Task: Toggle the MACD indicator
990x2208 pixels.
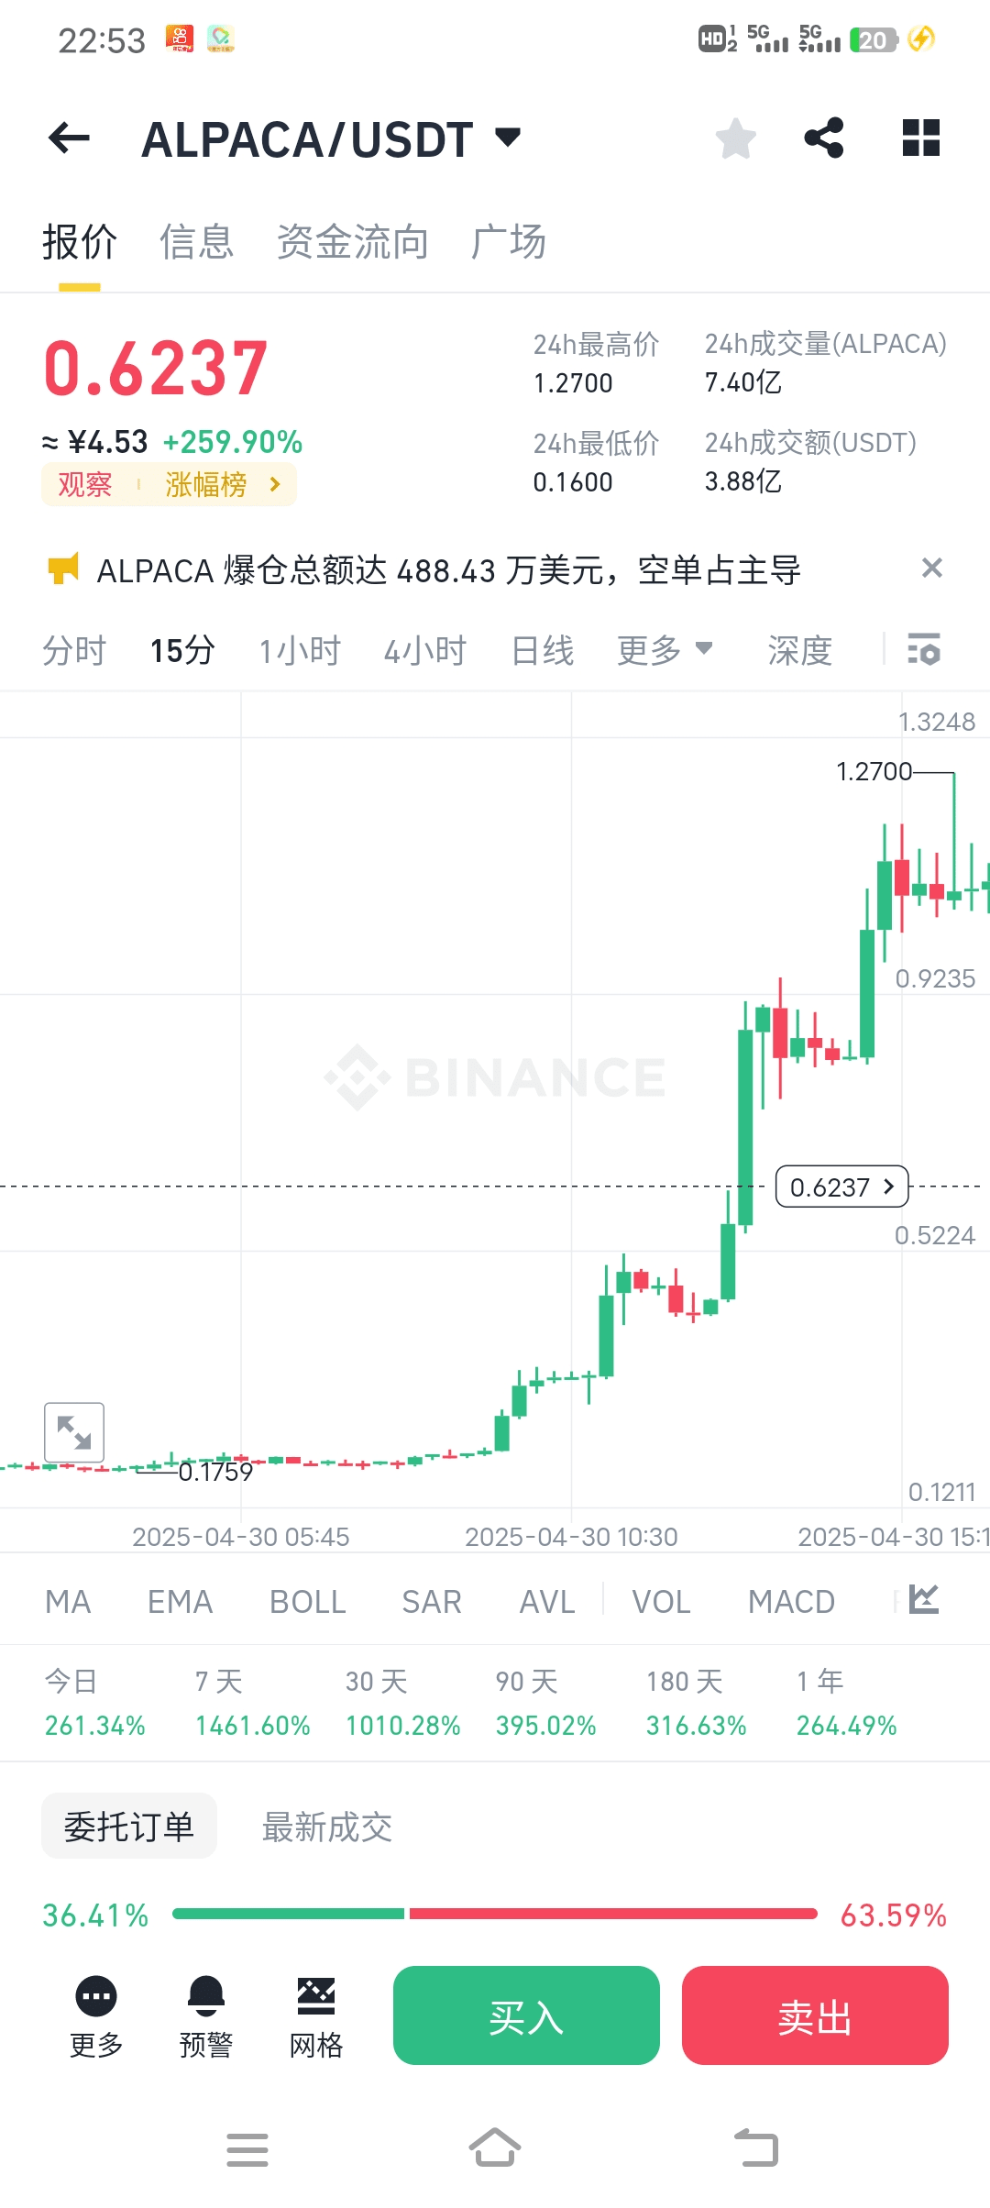Action: [x=791, y=1602]
